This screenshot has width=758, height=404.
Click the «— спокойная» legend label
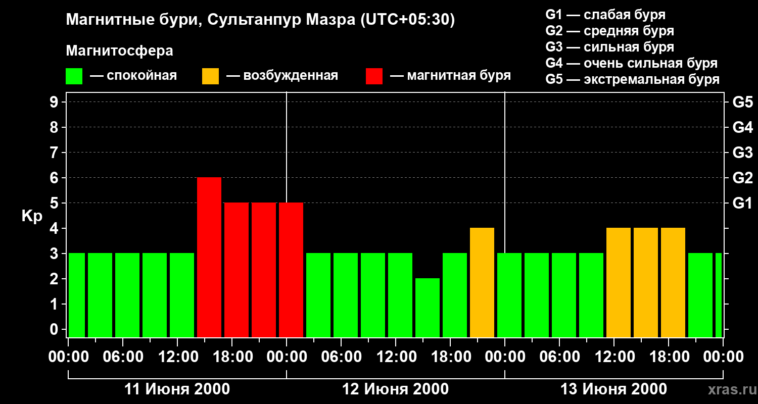point(133,76)
